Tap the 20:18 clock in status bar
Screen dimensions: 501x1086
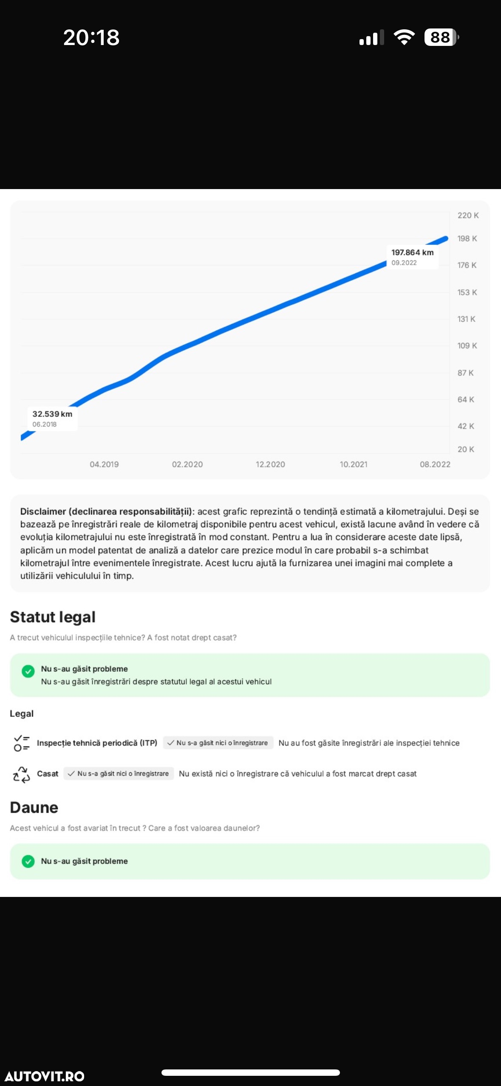(91, 37)
